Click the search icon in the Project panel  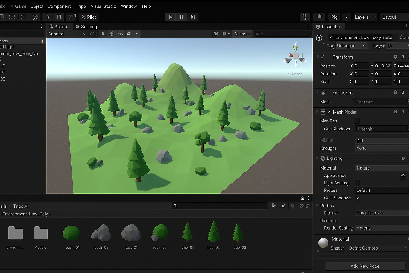coord(175,206)
